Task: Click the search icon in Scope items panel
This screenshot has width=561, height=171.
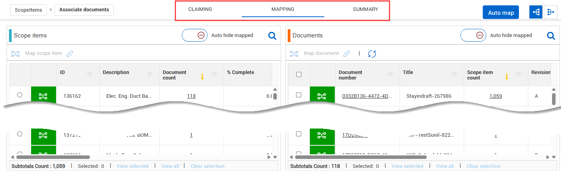Action: pyautogui.click(x=272, y=36)
